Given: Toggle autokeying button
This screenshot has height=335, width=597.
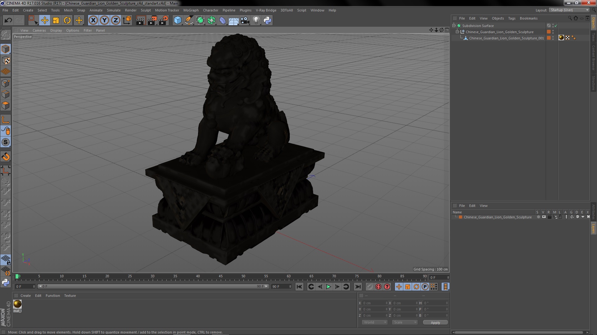Looking at the screenshot, I should (378, 287).
